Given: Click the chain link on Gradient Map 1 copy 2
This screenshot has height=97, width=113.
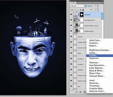Looking at the screenshot, I should (79, 26).
